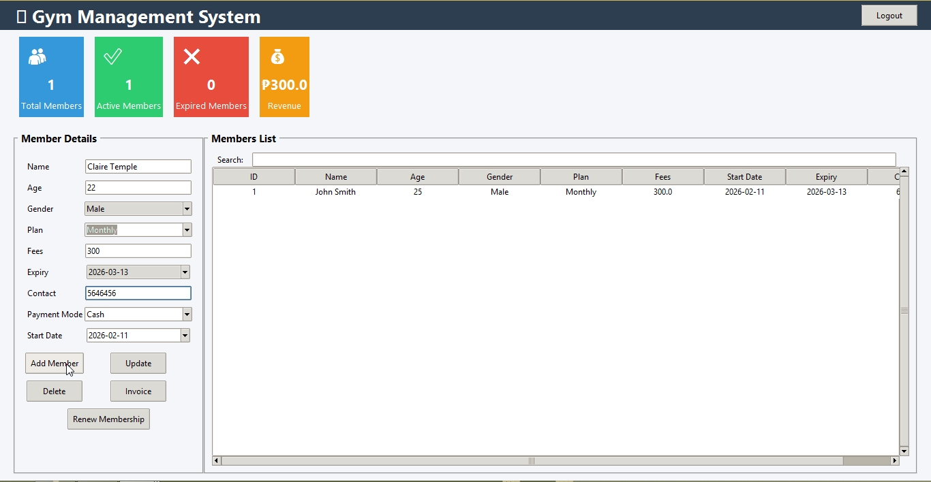
Task: Open the Start Date picker dropdown
Action: click(x=185, y=336)
